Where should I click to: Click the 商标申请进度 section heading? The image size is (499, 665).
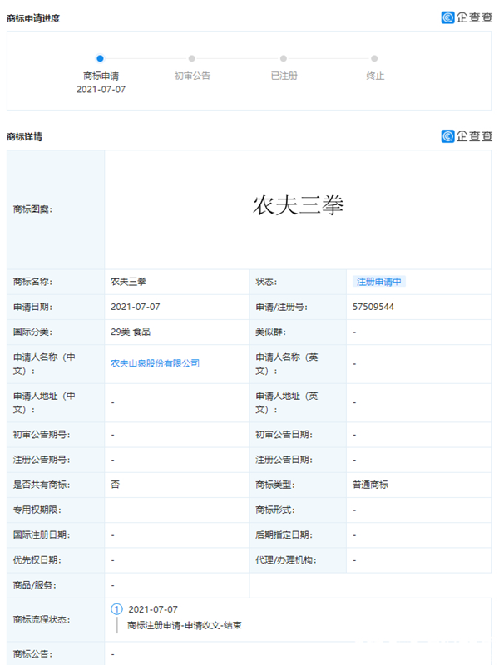tap(32, 18)
